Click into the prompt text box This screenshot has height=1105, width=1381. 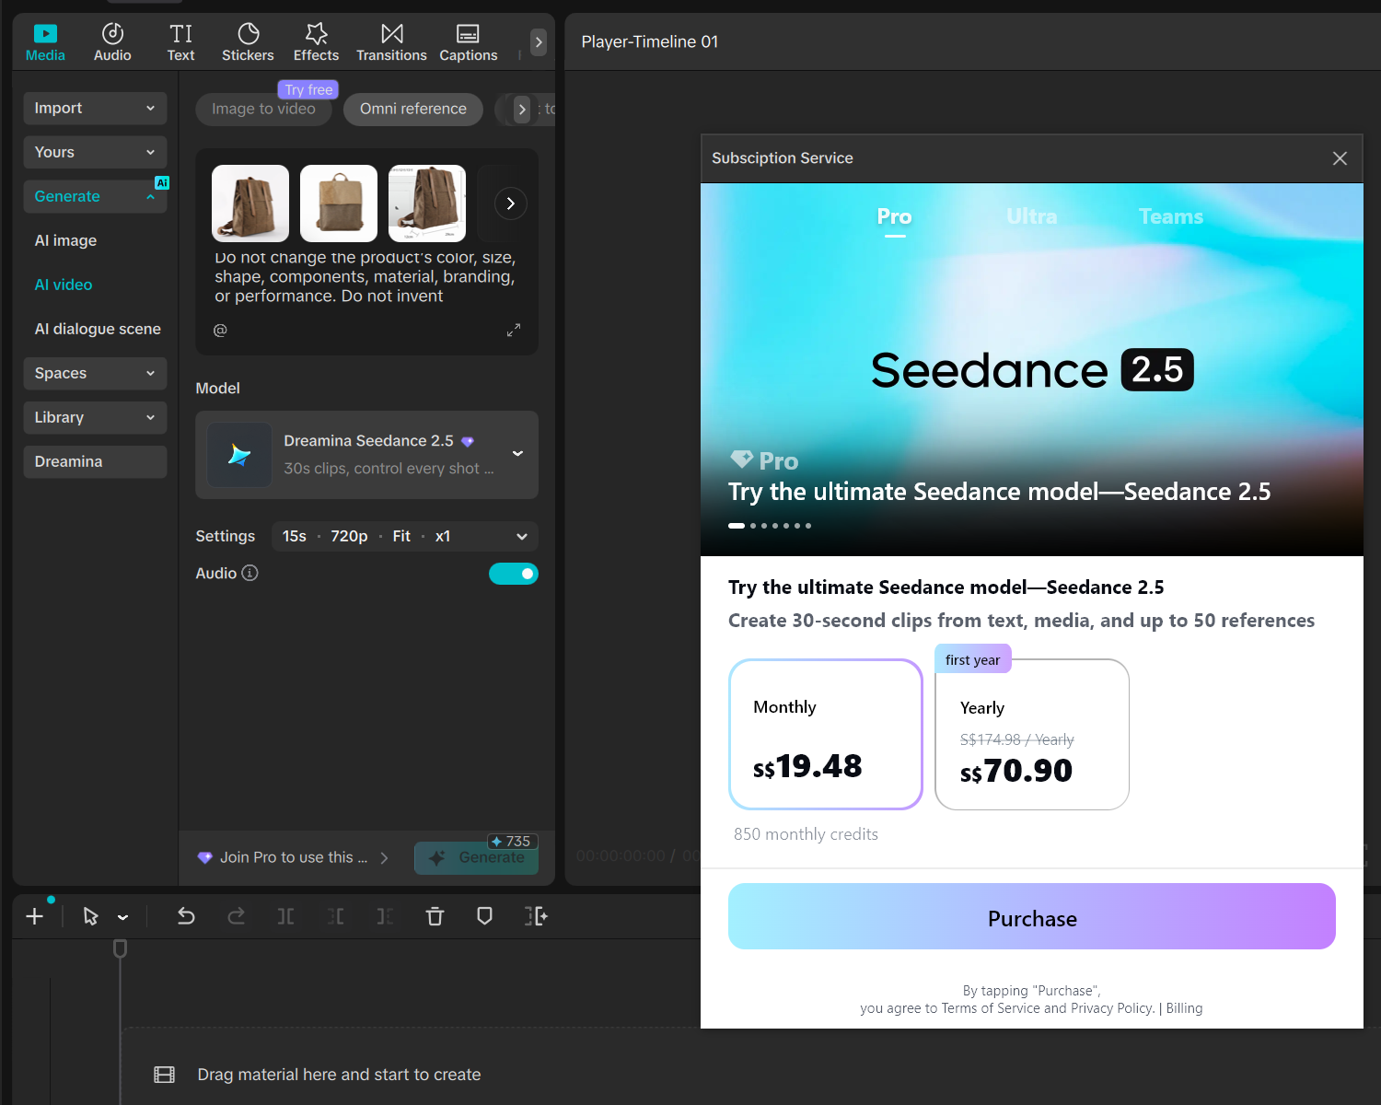(x=366, y=277)
